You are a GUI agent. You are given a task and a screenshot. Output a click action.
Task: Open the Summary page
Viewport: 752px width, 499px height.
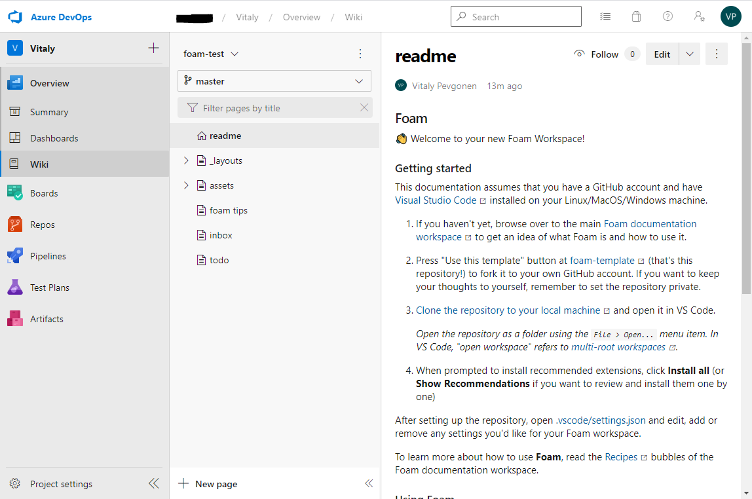pyautogui.click(x=48, y=111)
